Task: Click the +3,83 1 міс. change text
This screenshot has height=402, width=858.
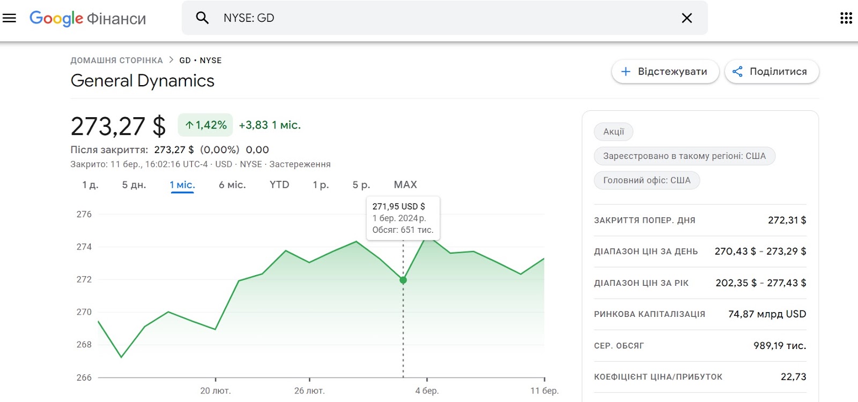Action: click(x=270, y=125)
